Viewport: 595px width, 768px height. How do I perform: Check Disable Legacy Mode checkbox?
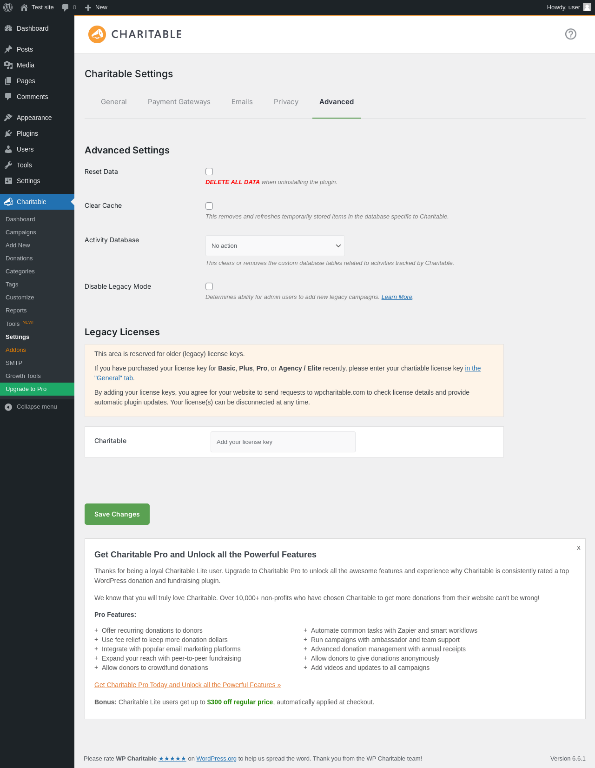tap(209, 286)
